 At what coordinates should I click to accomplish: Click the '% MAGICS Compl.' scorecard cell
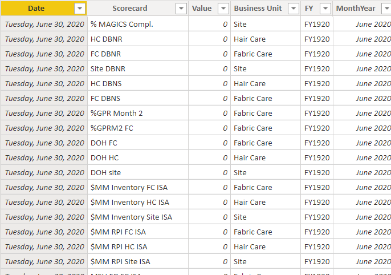[x=138, y=24]
